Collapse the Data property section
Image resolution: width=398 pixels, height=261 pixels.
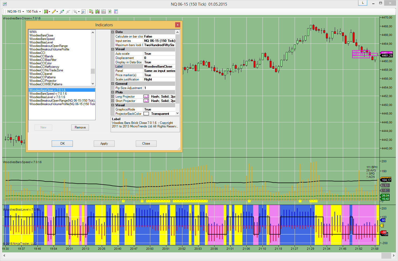113,32
